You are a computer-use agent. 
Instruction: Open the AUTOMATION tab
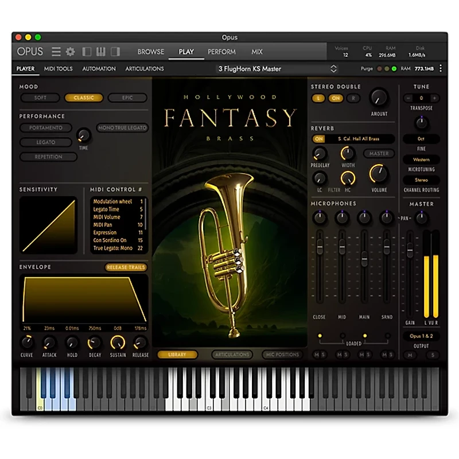coord(99,68)
